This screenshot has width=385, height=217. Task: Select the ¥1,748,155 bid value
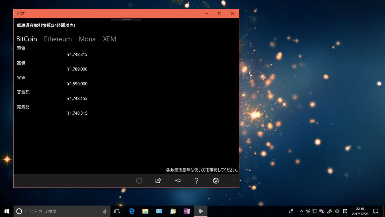click(77, 99)
